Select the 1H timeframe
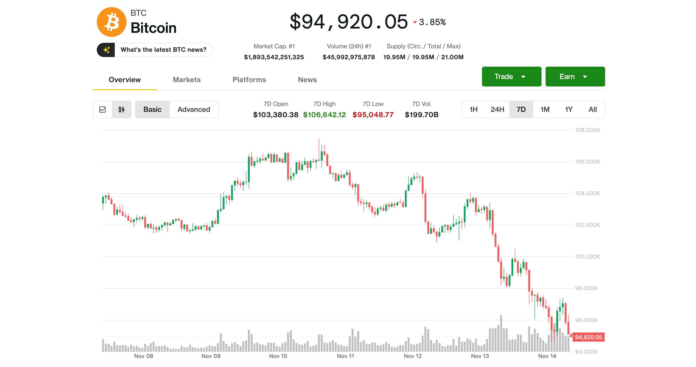The height and width of the screenshot is (367, 696). [x=473, y=109]
